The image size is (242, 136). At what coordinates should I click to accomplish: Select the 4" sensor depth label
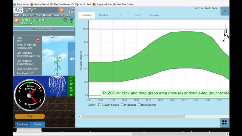(71, 77)
